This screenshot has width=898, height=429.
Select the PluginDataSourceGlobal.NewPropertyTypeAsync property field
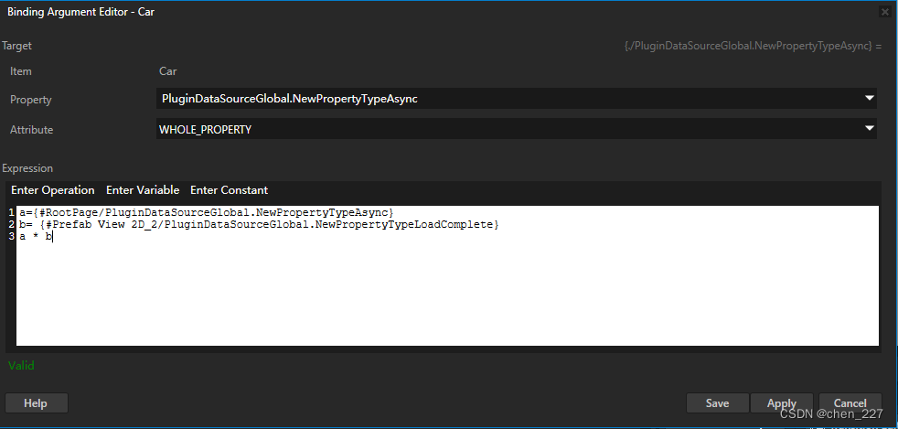tap(516, 99)
